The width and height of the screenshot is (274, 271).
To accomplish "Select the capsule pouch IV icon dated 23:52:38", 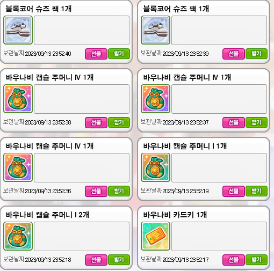I will point(18,99).
